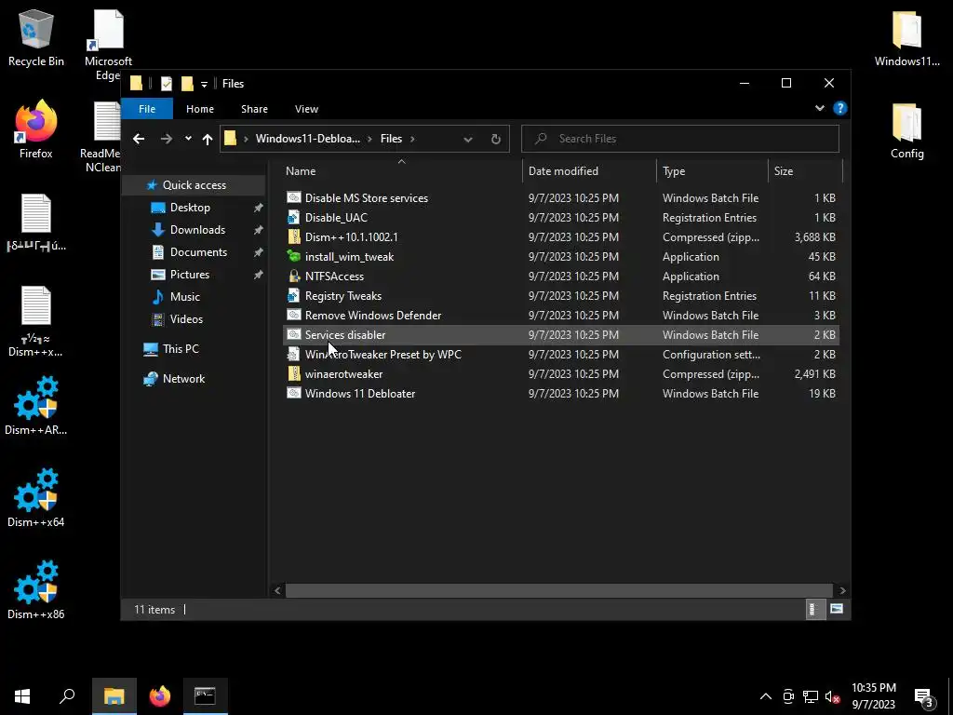The width and height of the screenshot is (953, 715).
Task: Click the network tray icon
Action: click(x=811, y=696)
